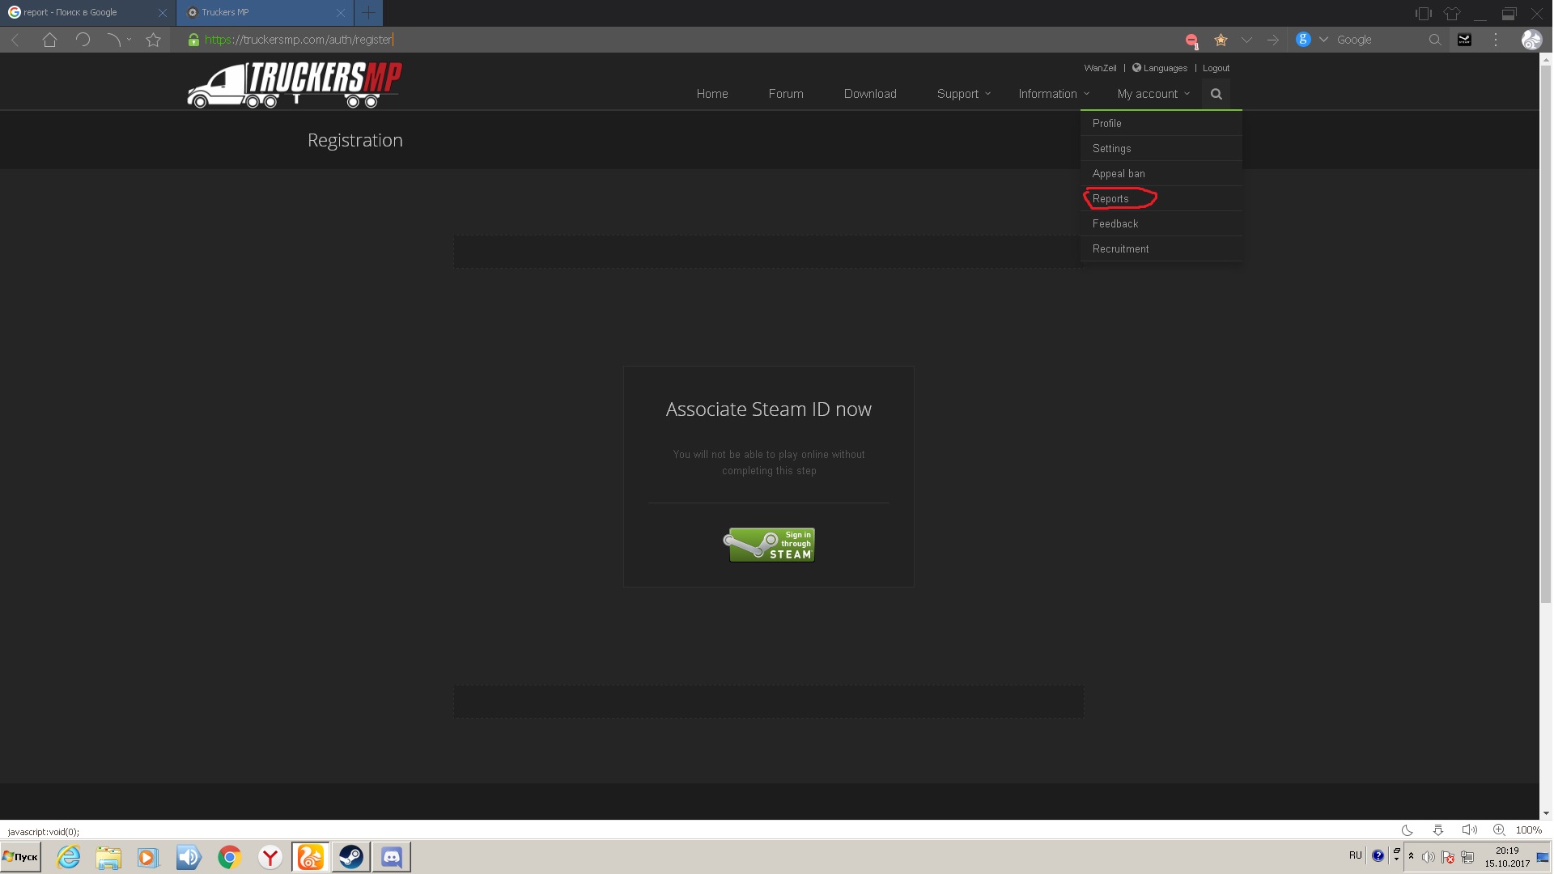The image size is (1554, 874).
Task: Close the 'report - Поиск в Google' tab
Action: tap(163, 13)
